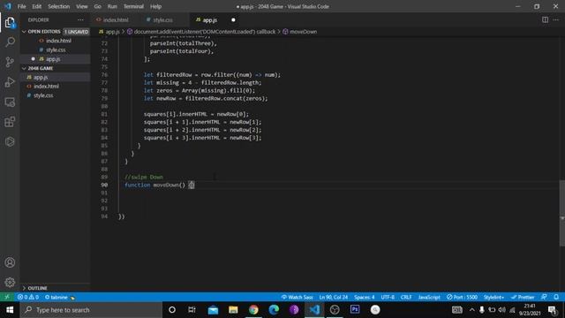565x318 pixels.
Task: Open the feedback icon in status bar
Action: pyautogui.click(x=544, y=297)
